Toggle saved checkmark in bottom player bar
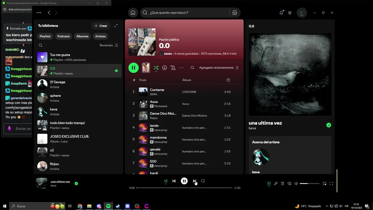The image size is (373, 210). (x=76, y=183)
